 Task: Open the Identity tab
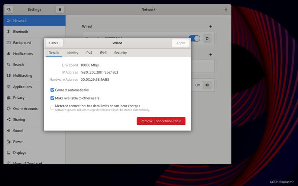pyautogui.click(x=72, y=53)
